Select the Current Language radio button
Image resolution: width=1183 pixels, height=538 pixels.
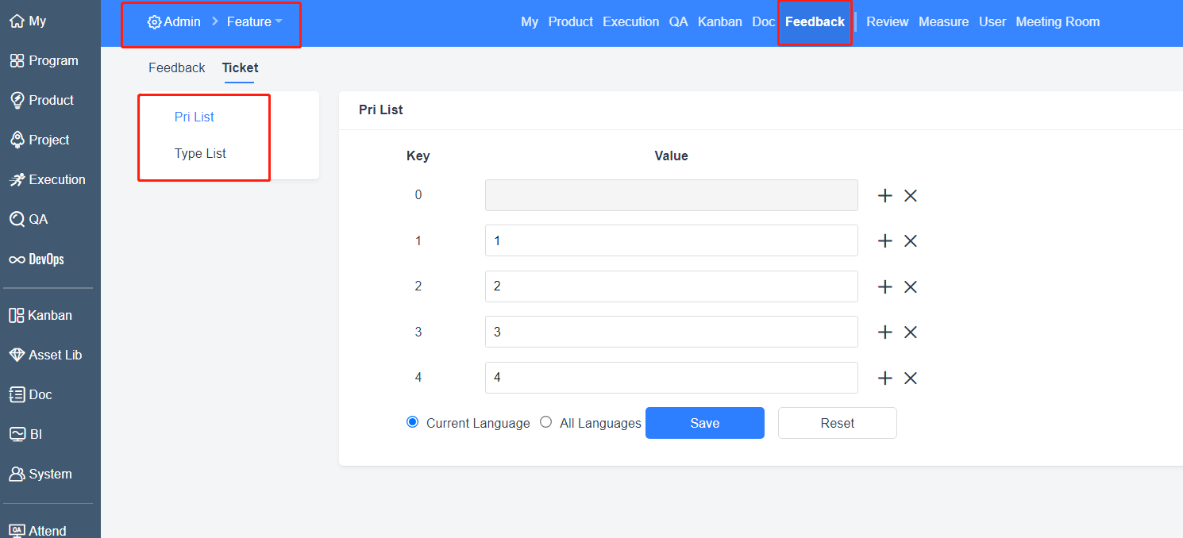click(412, 422)
